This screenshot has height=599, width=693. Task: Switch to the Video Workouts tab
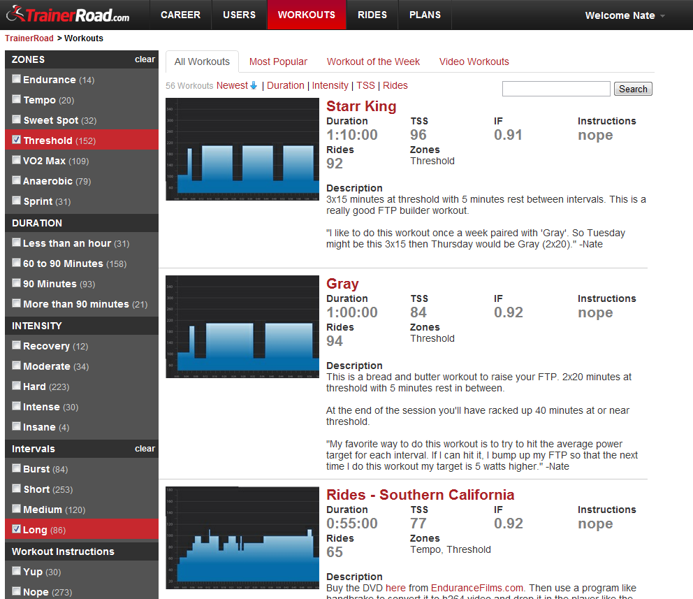[x=474, y=62]
